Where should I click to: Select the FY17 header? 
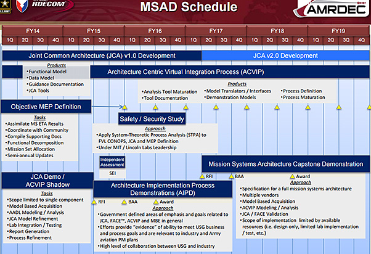pyautogui.click(x=216, y=31)
